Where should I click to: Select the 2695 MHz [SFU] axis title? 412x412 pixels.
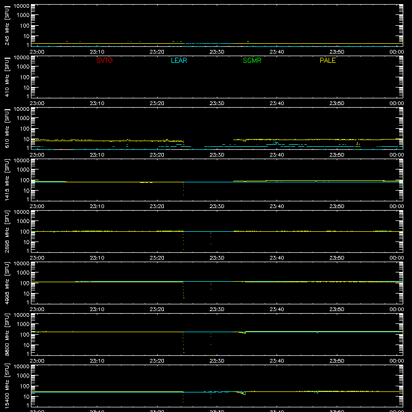[7, 231]
